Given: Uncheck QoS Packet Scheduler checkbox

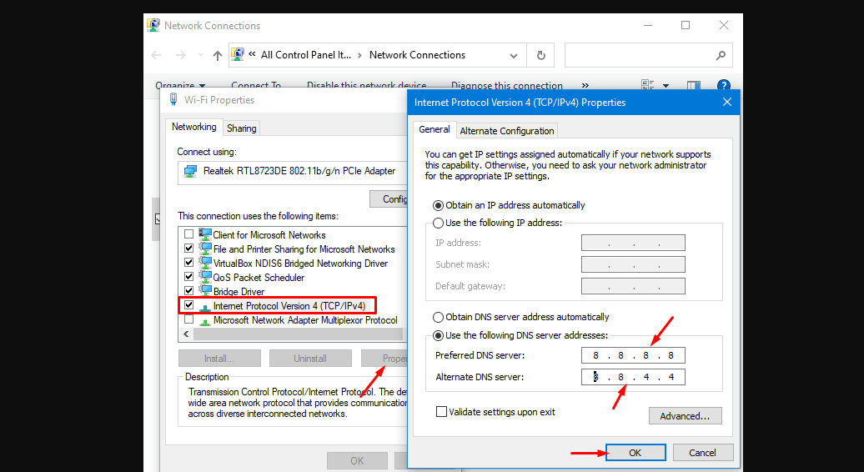Looking at the screenshot, I should [189, 277].
